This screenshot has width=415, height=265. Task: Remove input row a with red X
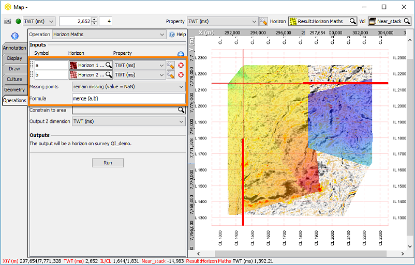pyautogui.click(x=181, y=66)
